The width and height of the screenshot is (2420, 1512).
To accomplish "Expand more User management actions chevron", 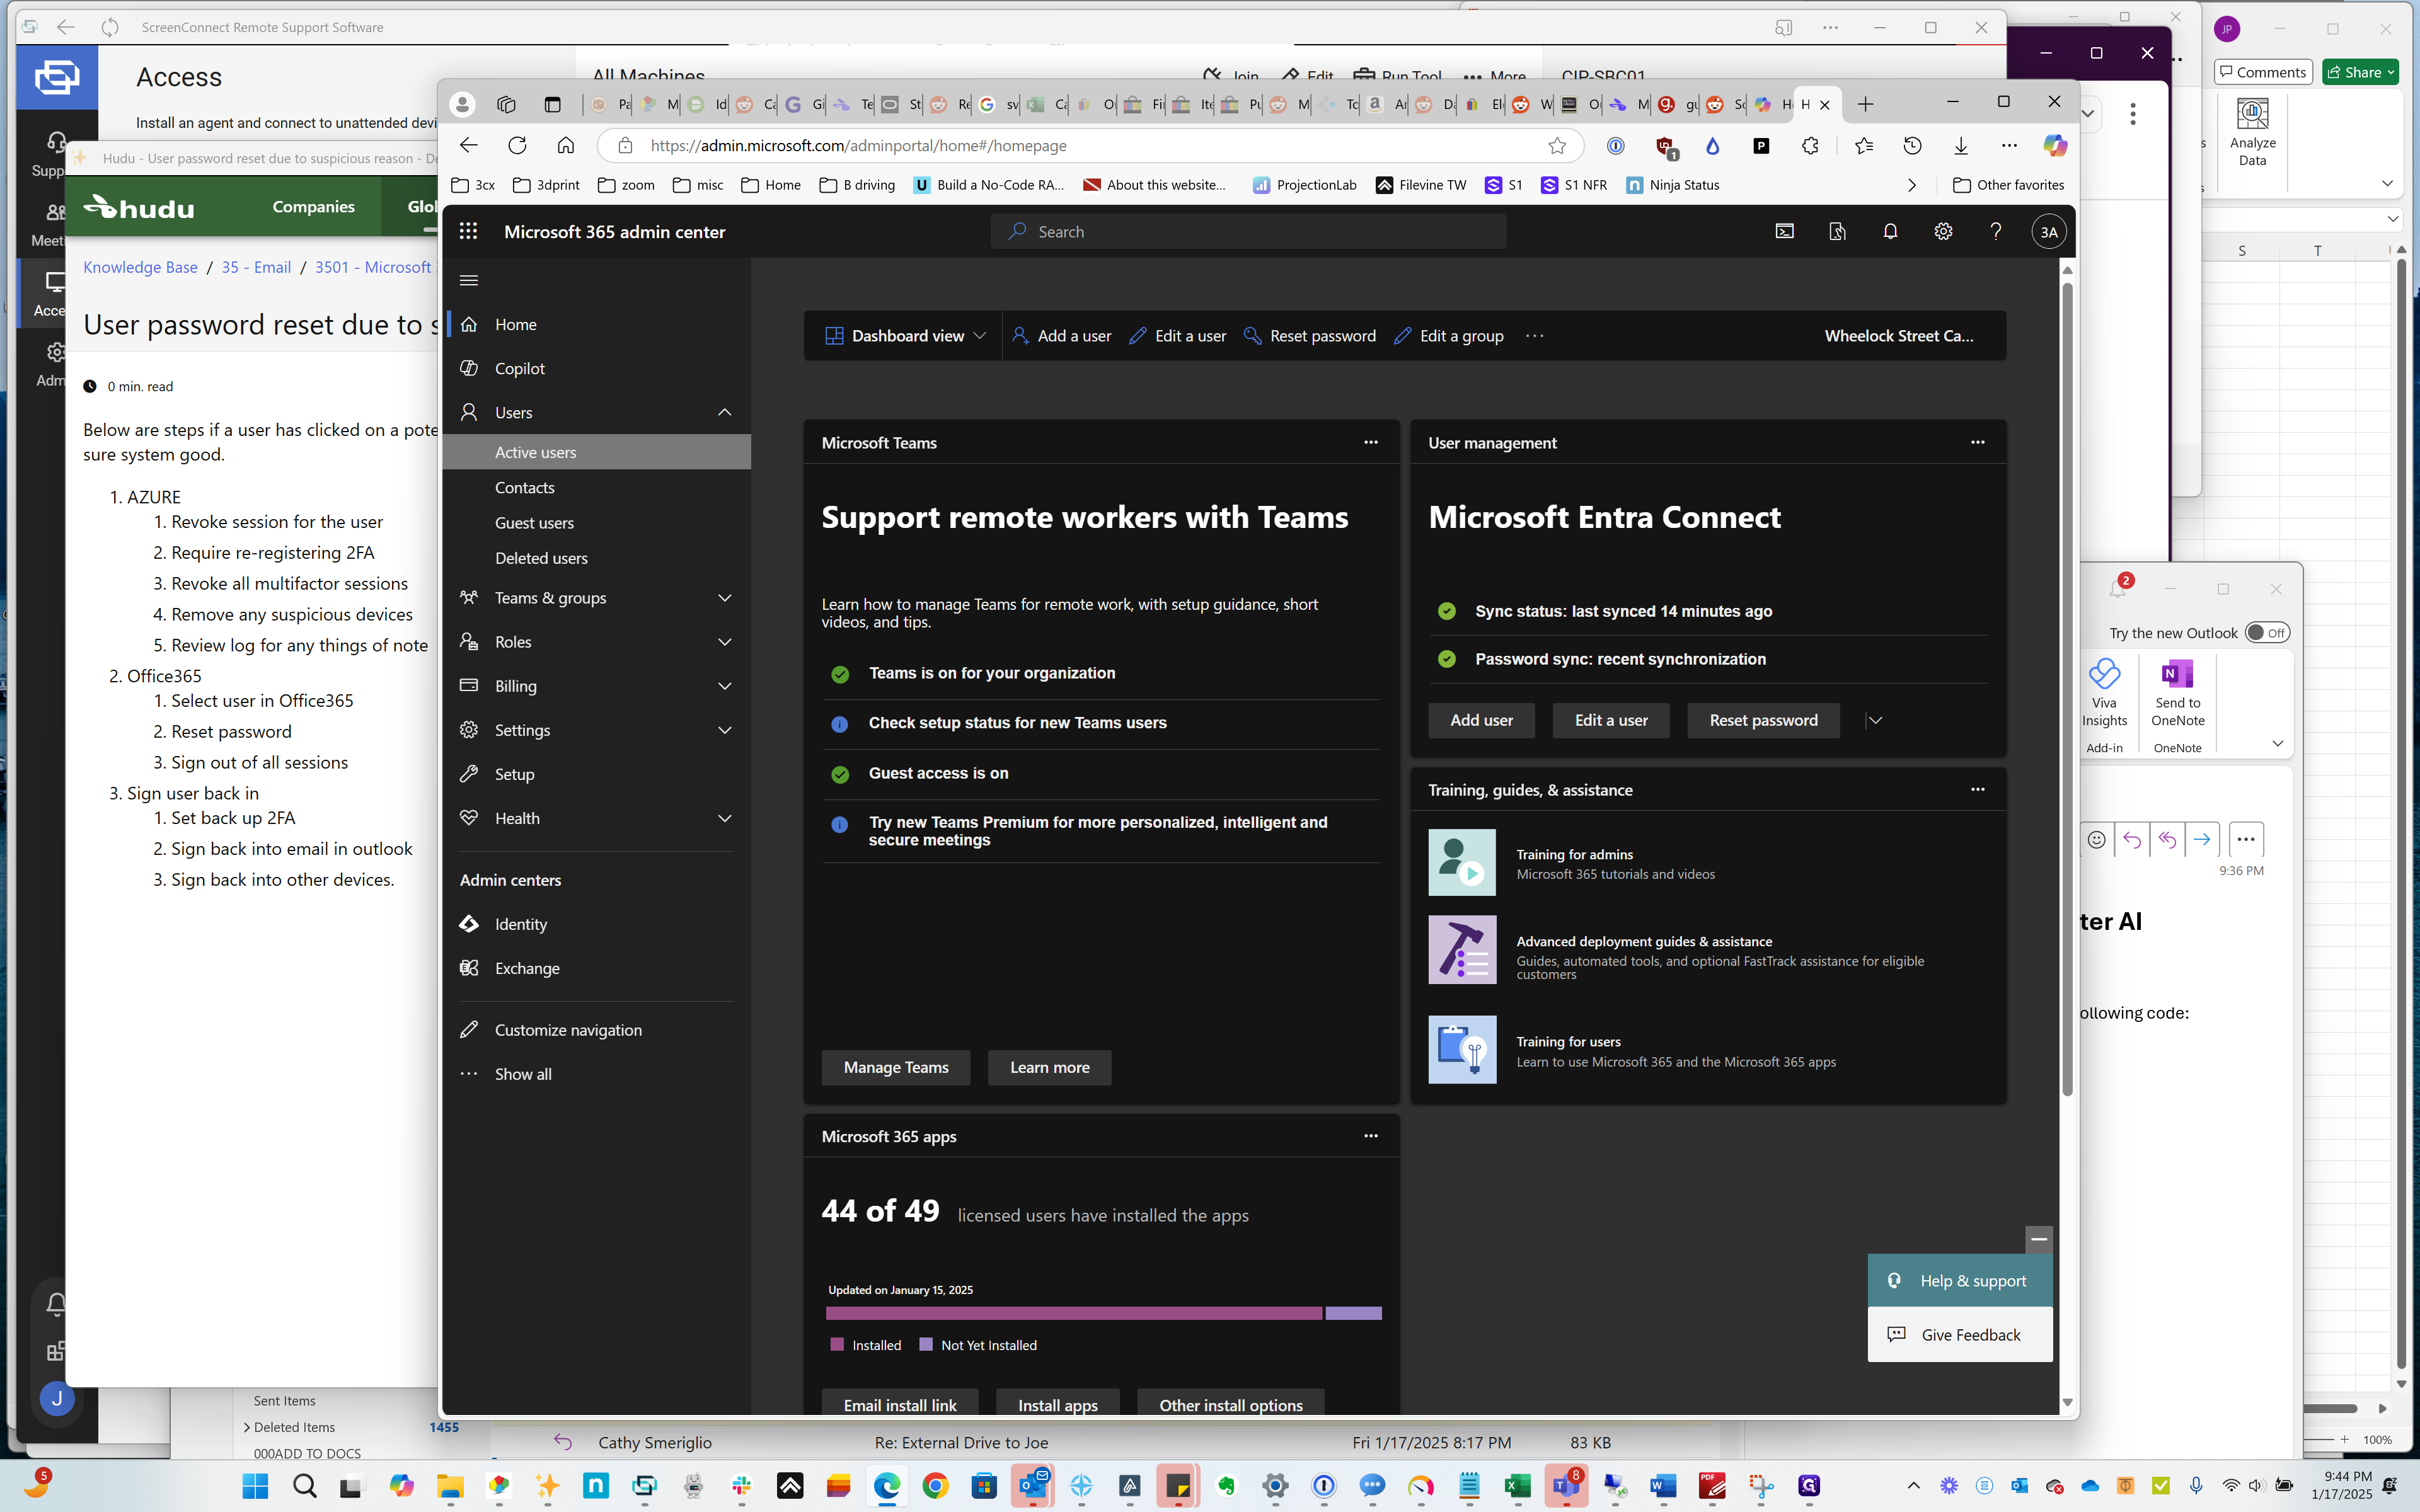I will [1875, 720].
